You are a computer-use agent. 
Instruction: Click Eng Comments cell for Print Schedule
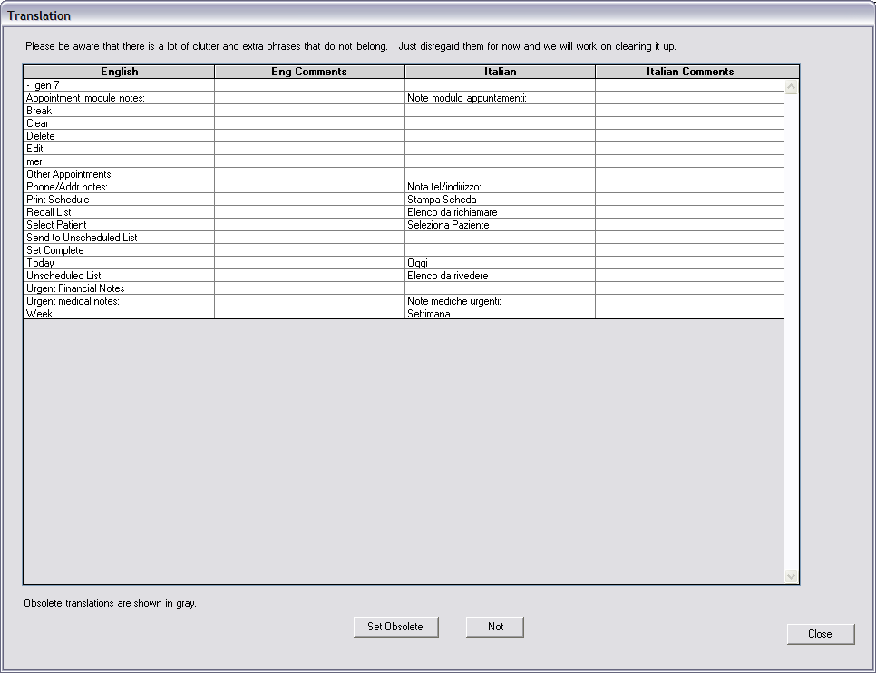309,200
